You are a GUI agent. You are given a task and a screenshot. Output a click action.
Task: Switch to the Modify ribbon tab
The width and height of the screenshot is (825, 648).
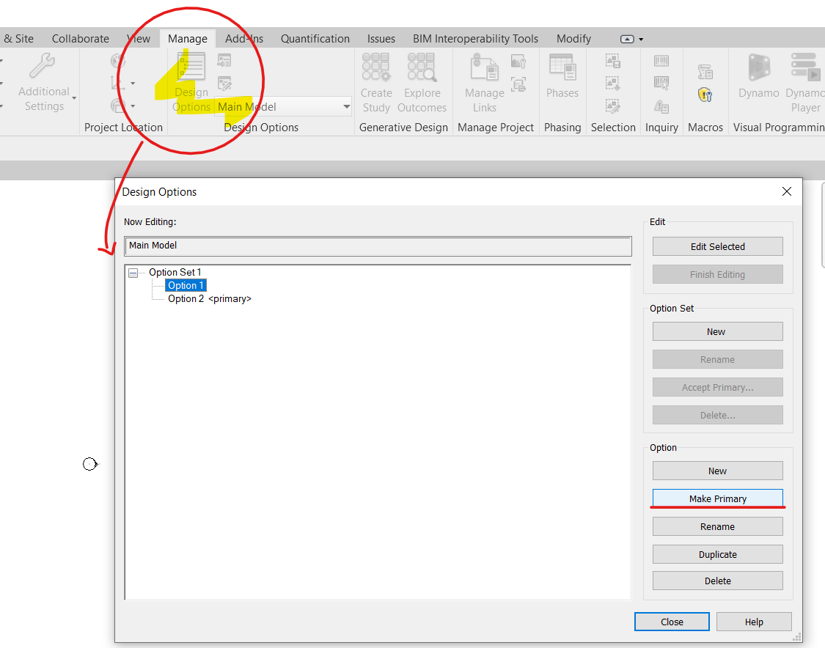pyautogui.click(x=573, y=38)
